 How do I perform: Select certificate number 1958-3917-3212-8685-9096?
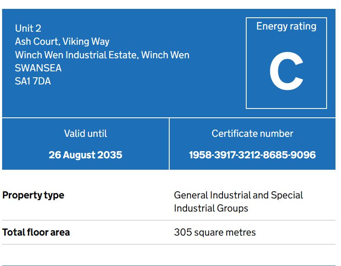pos(252,155)
